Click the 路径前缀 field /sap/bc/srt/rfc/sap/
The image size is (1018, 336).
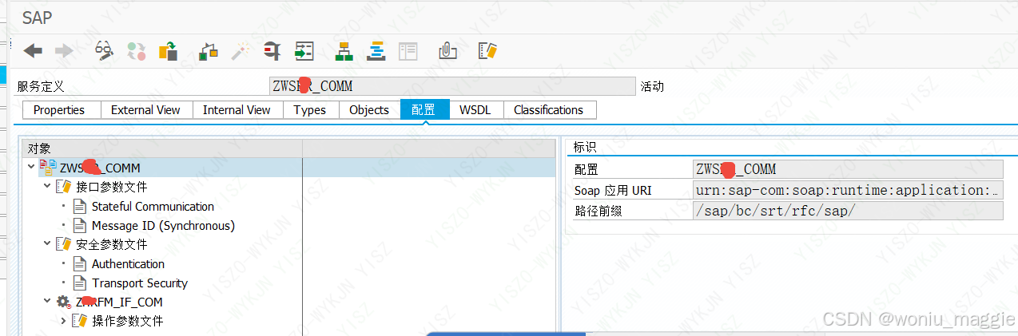[847, 211]
